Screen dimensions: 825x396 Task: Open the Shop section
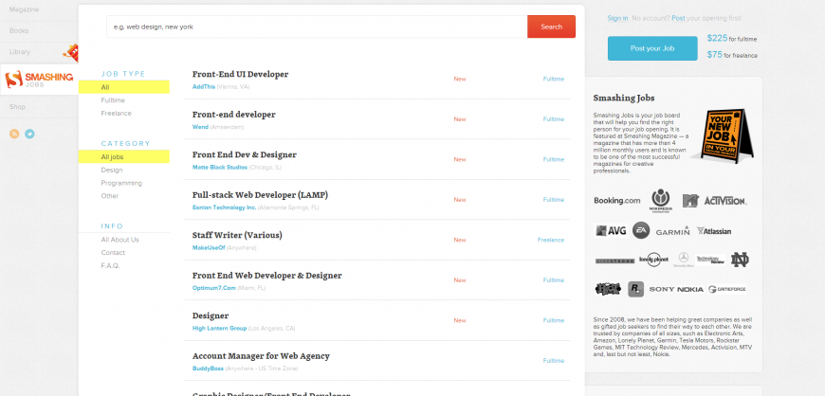(17, 107)
